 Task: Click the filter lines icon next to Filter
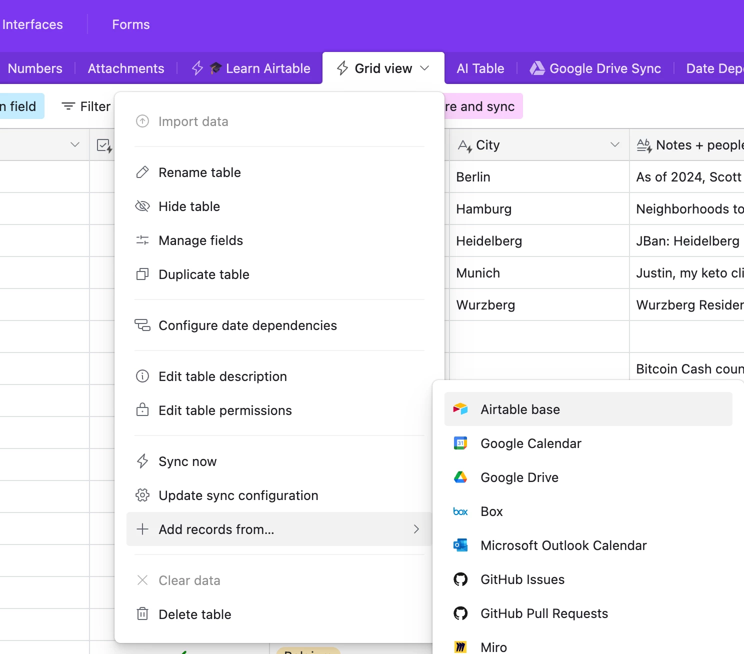pos(68,106)
